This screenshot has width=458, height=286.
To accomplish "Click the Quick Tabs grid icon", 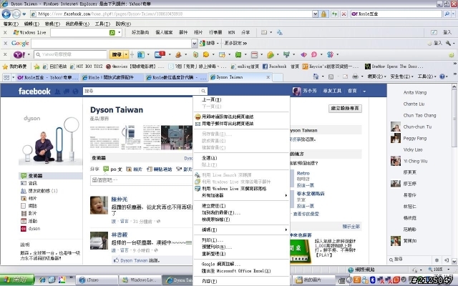I will 6,77.
